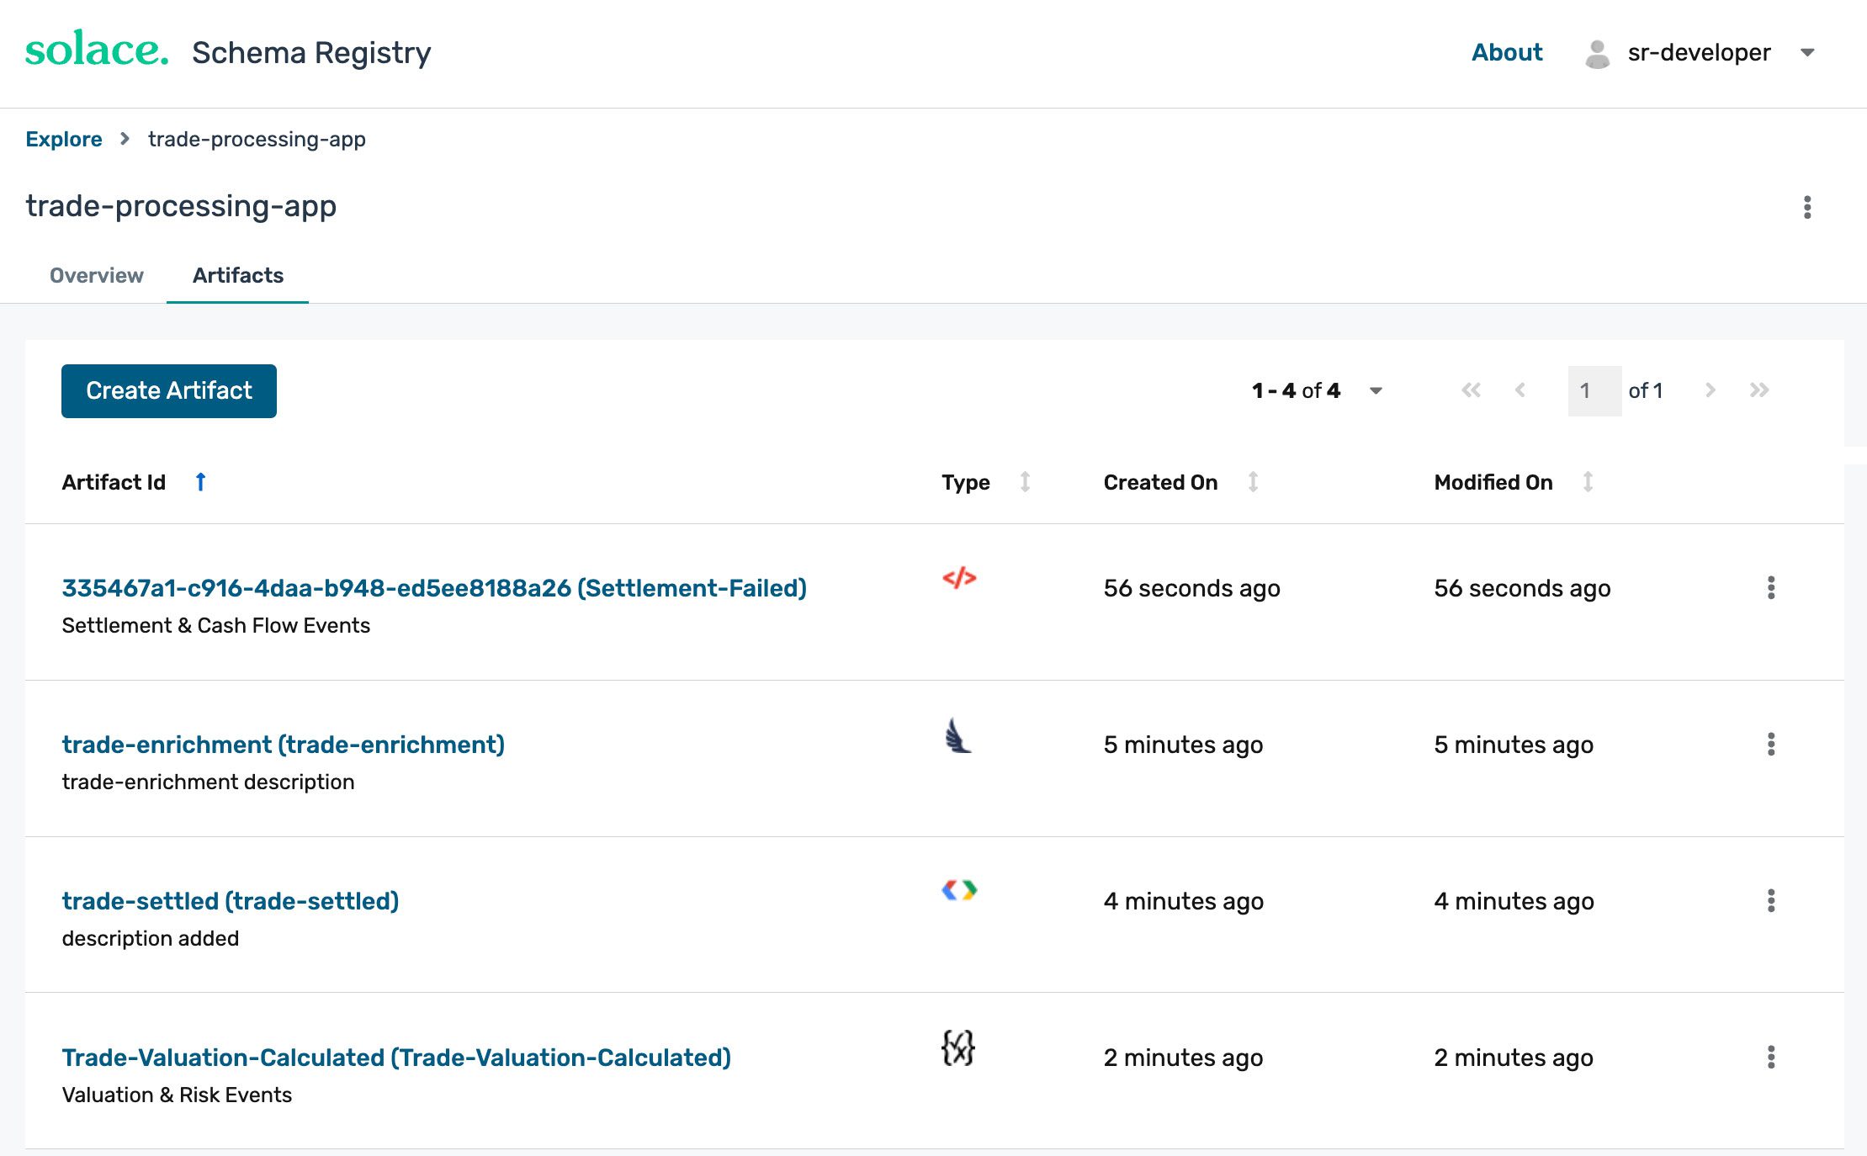1867x1156 pixels.
Task: Go to last page with double-right arrows
Action: click(x=1759, y=390)
